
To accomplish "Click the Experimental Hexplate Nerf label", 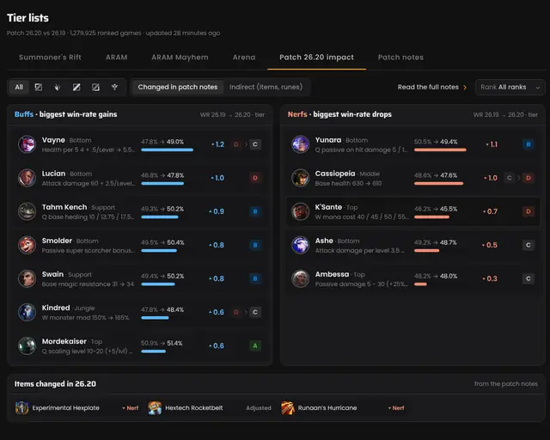I will tap(130, 408).
